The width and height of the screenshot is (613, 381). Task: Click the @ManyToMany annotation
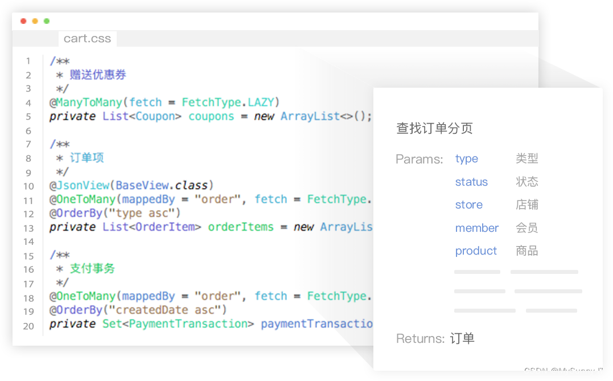point(85,103)
